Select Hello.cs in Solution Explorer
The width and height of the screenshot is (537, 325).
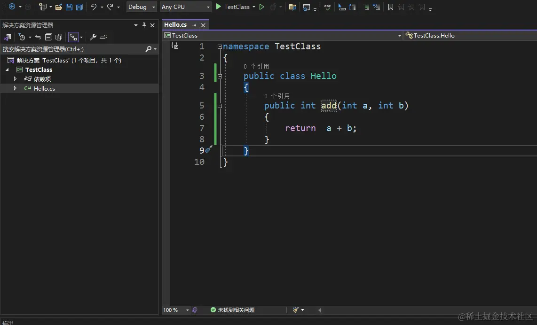44,88
